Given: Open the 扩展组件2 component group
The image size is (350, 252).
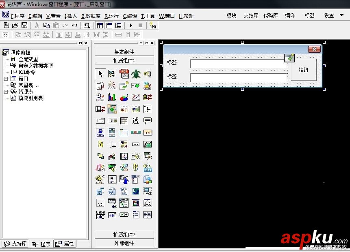Looking at the screenshot, I should 124,235.
